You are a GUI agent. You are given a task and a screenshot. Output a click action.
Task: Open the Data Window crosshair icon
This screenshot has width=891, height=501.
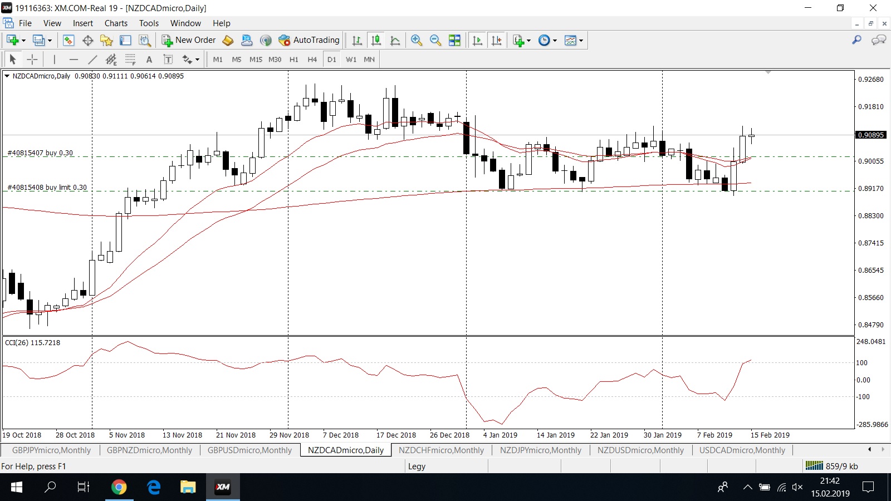pyautogui.click(x=87, y=40)
